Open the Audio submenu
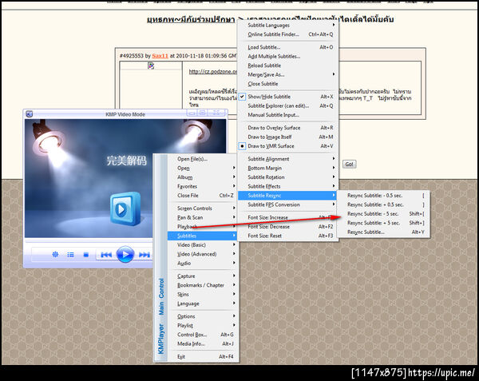Screen dimensions: 479x381 tap(202, 264)
